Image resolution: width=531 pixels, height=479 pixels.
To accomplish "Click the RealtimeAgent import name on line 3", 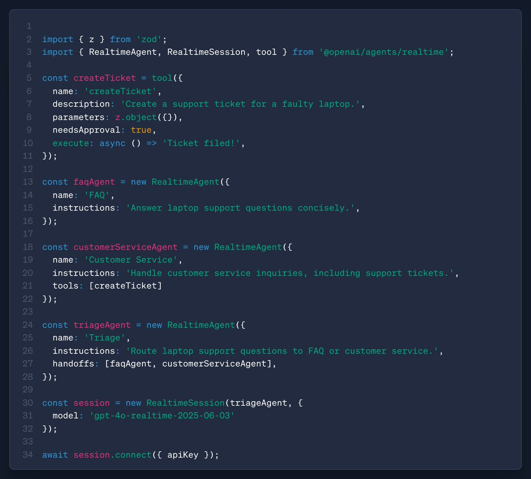I will (123, 52).
